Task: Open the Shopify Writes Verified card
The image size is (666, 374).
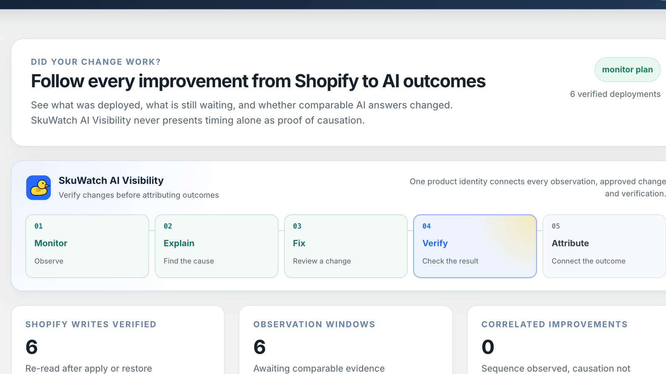Action: coord(118,340)
